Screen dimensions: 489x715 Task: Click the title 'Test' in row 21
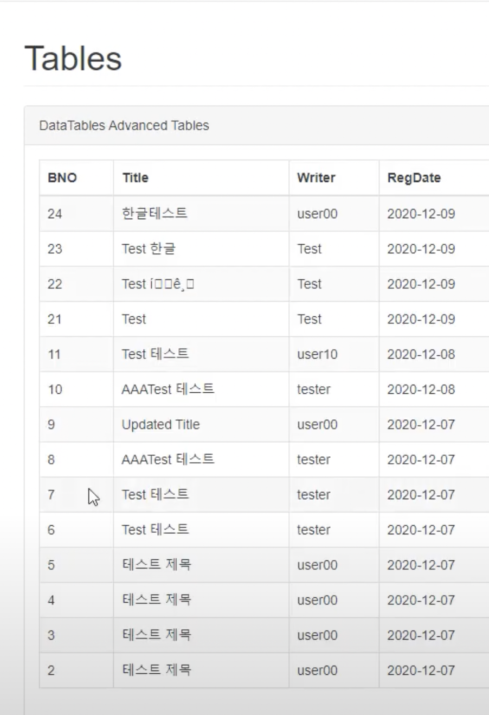point(134,319)
